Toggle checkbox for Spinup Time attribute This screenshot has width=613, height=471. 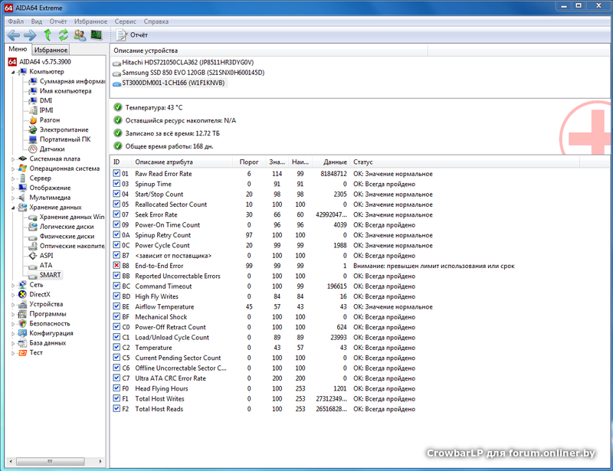tap(116, 183)
